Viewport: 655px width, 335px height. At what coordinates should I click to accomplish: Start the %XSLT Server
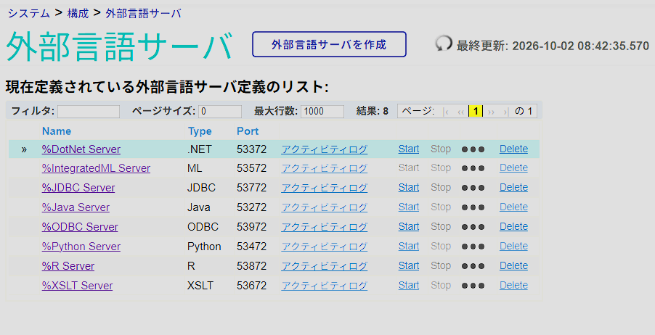[x=409, y=286]
